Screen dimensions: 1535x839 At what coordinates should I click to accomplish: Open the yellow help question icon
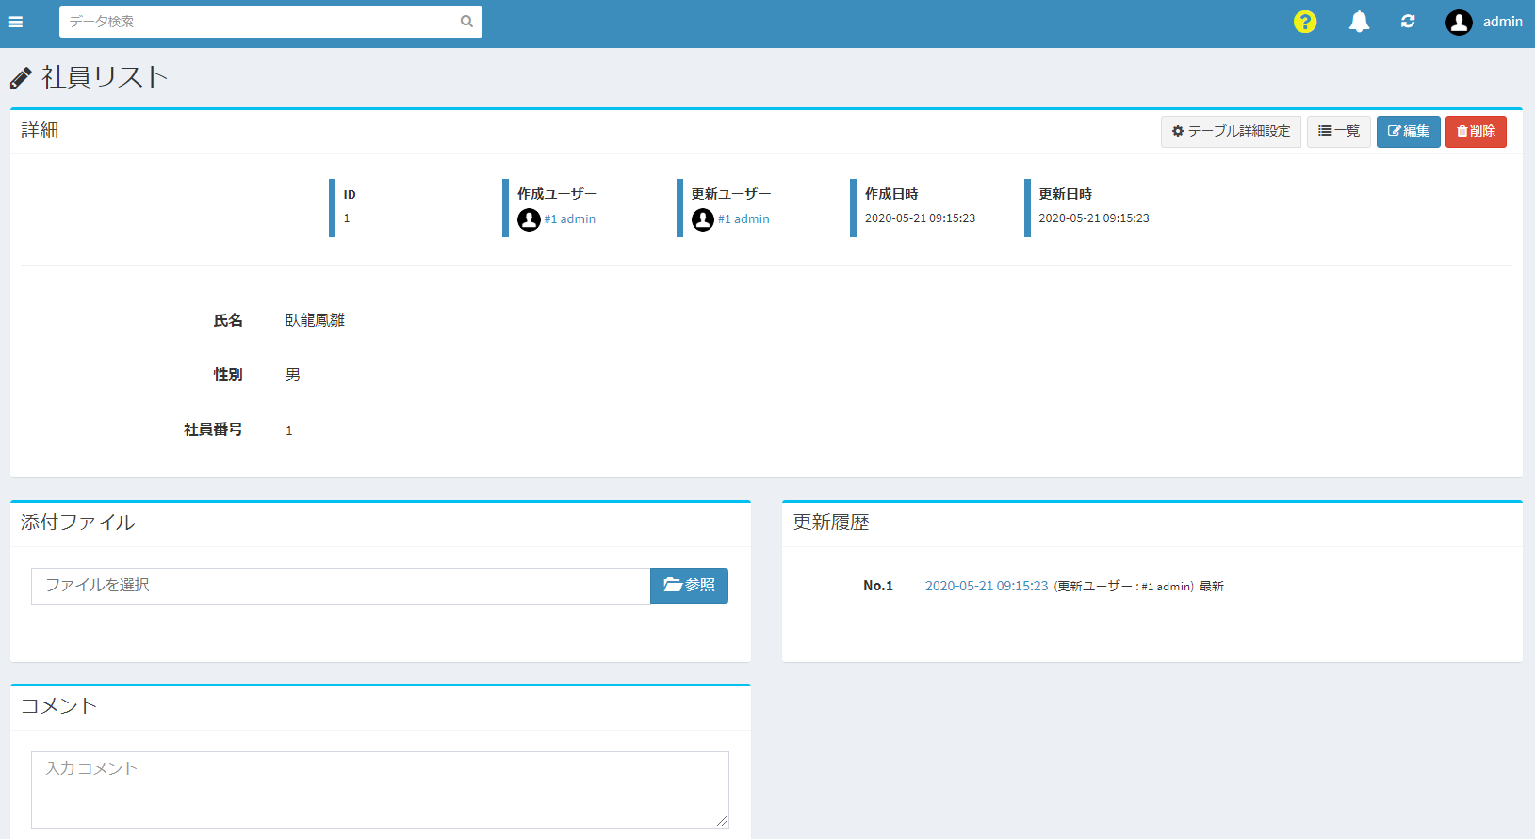[1305, 22]
